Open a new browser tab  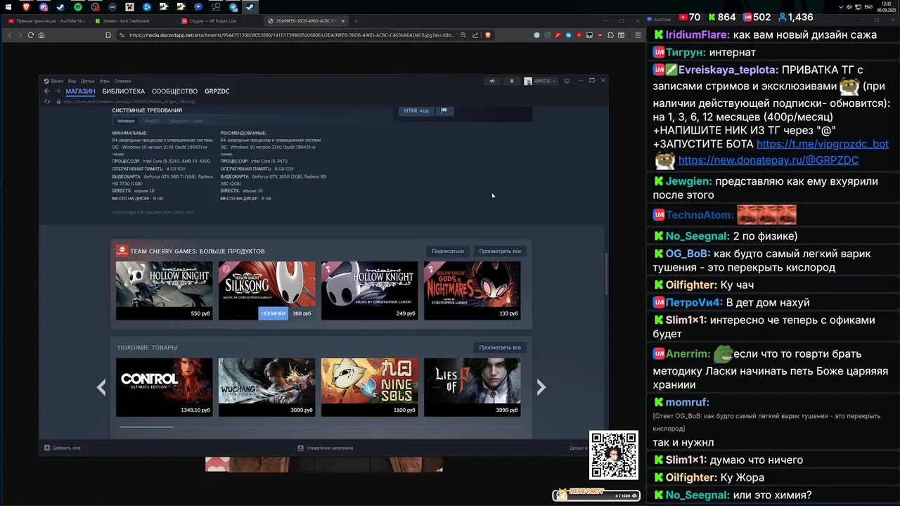click(356, 21)
